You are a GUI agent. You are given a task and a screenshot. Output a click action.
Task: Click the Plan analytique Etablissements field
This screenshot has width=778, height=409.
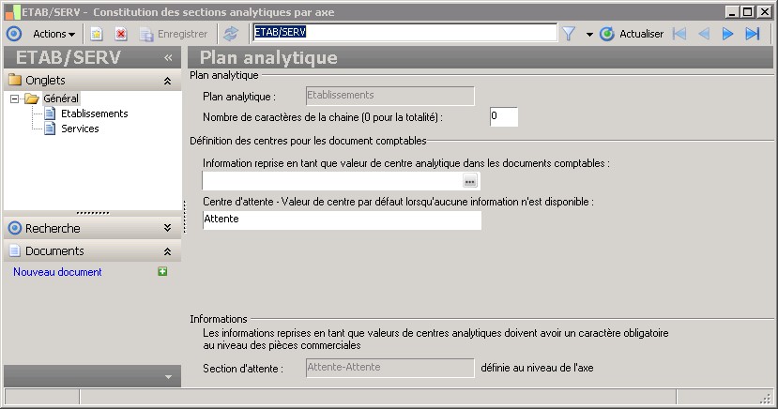point(390,96)
